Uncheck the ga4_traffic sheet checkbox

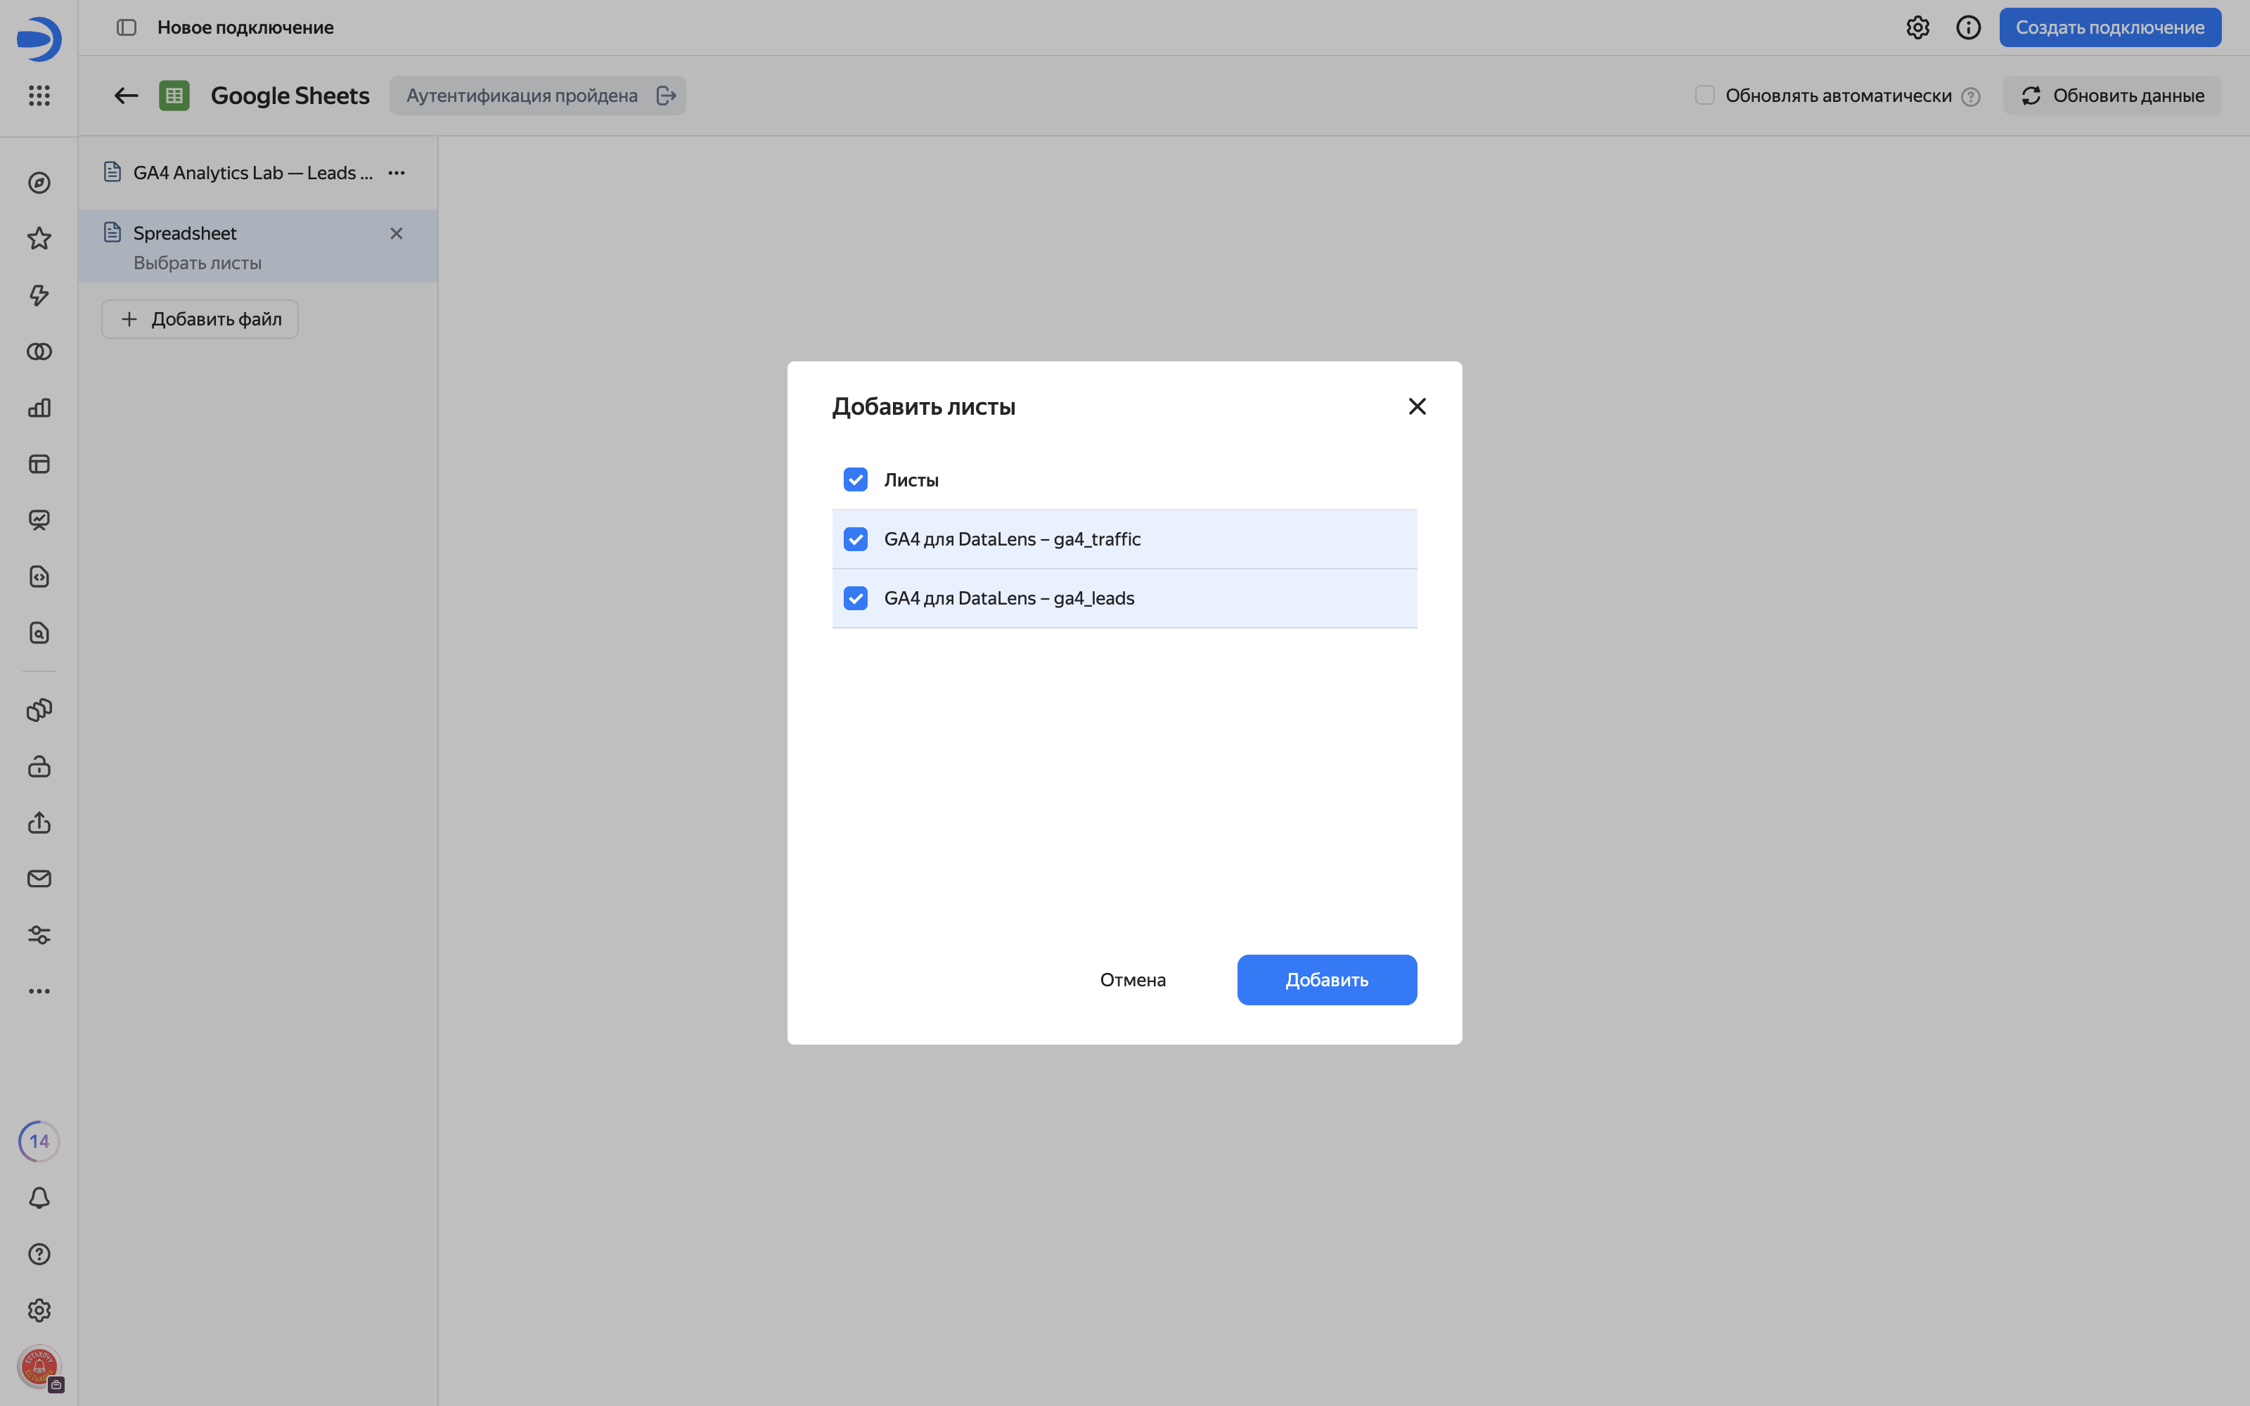pyautogui.click(x=856, y=539)
